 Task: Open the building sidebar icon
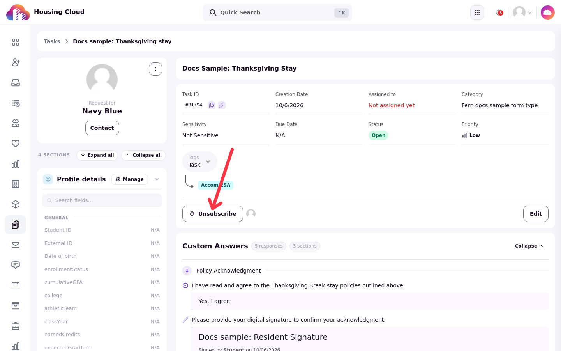(16, 184)
